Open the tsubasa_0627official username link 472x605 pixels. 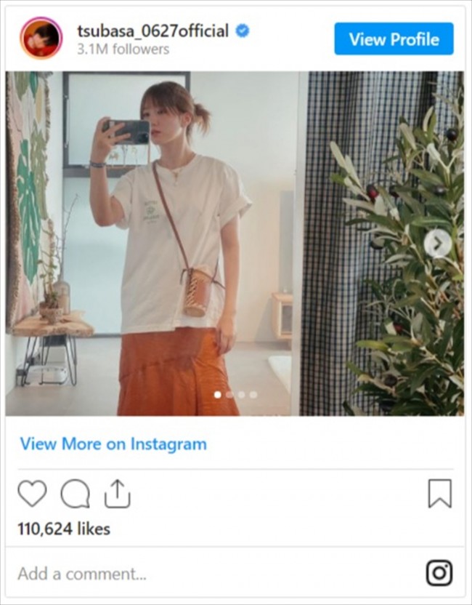coord(153,31)
